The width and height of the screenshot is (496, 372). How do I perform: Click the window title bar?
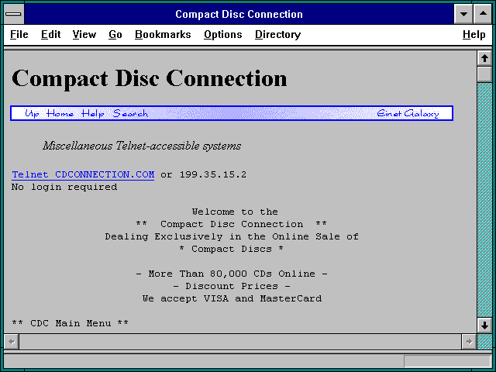(x=239, y=14)
